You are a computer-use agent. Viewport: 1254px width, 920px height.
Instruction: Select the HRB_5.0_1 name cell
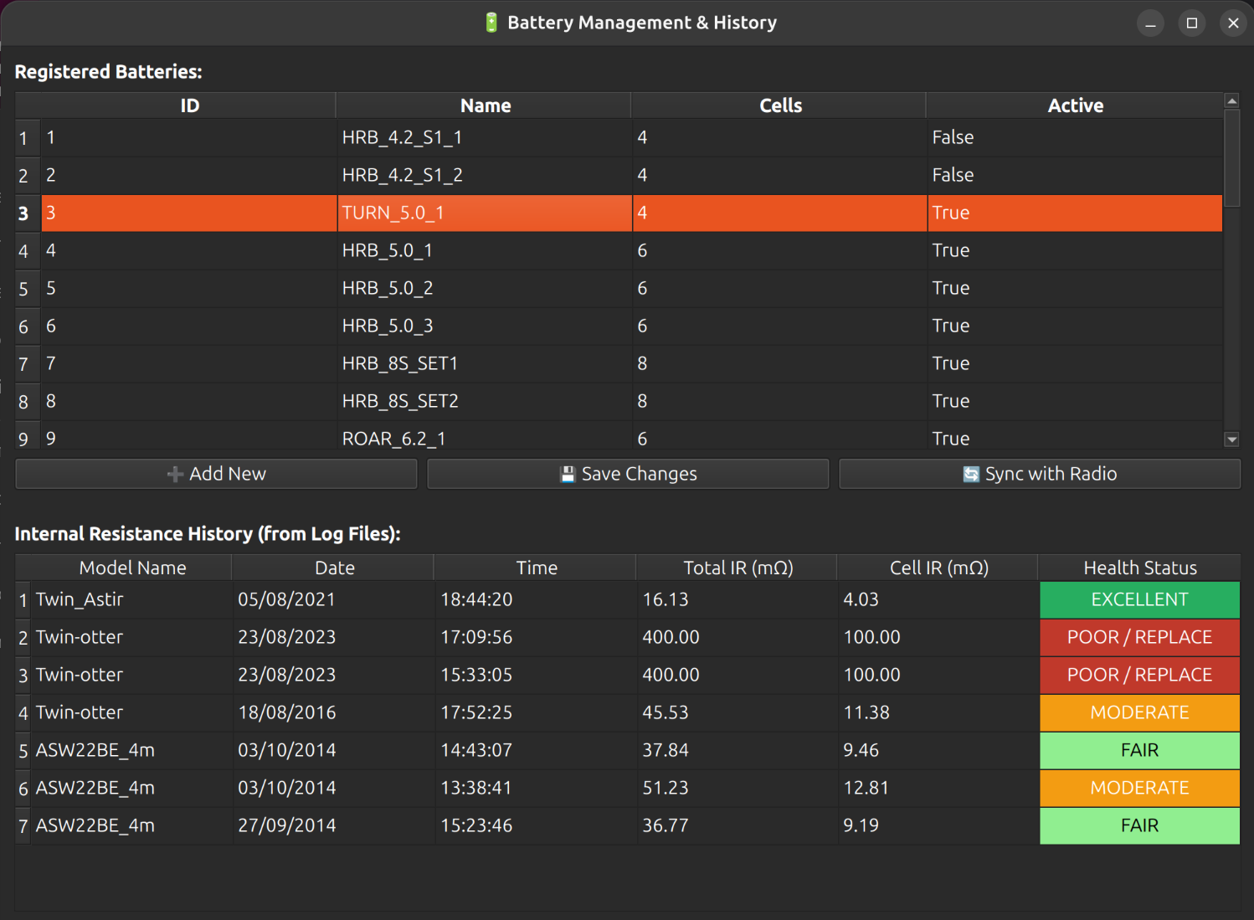coord(485,250)
